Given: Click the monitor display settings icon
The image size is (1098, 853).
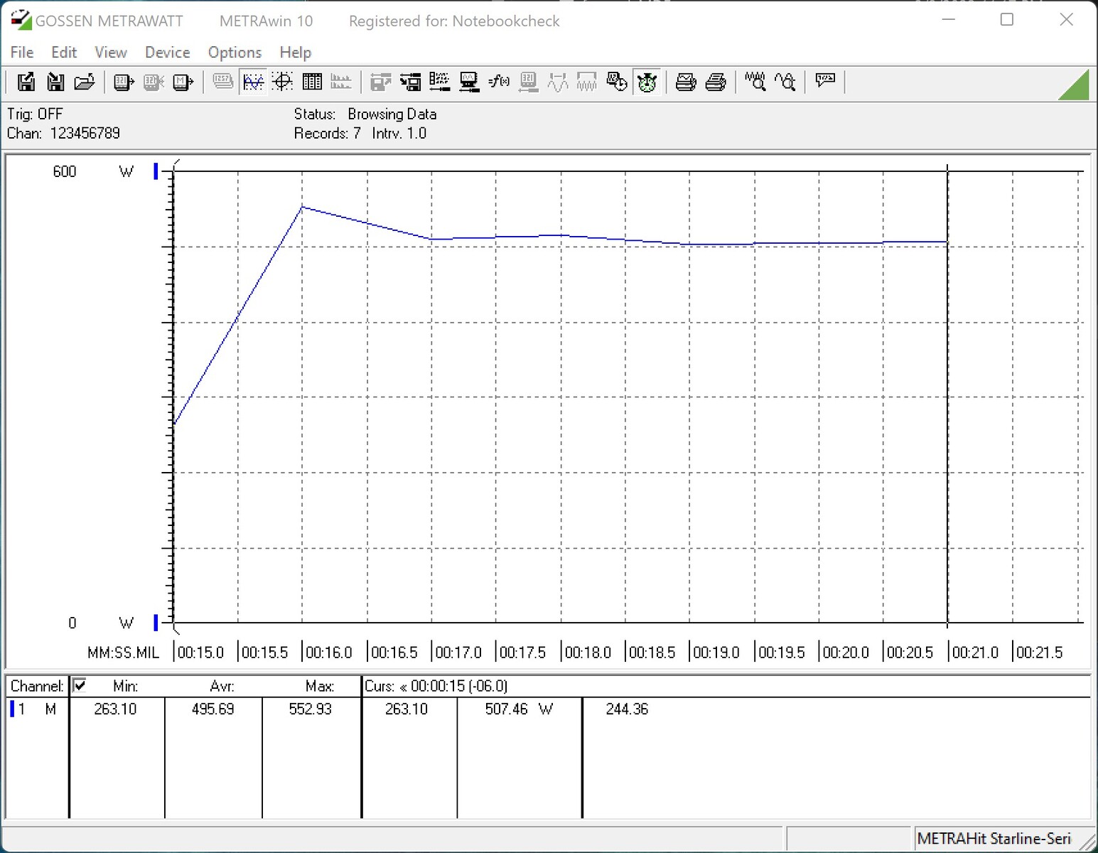Looking at the screenshot, I should tap(469, 82).
